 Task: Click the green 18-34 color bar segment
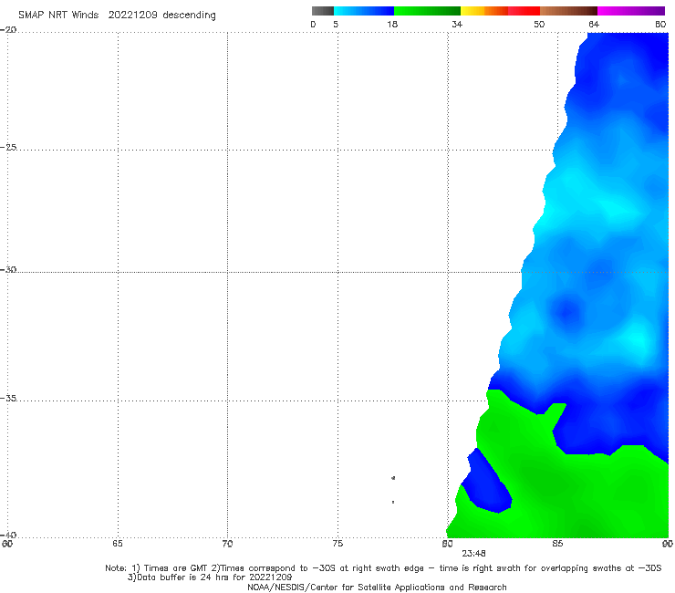click(428, 11)
